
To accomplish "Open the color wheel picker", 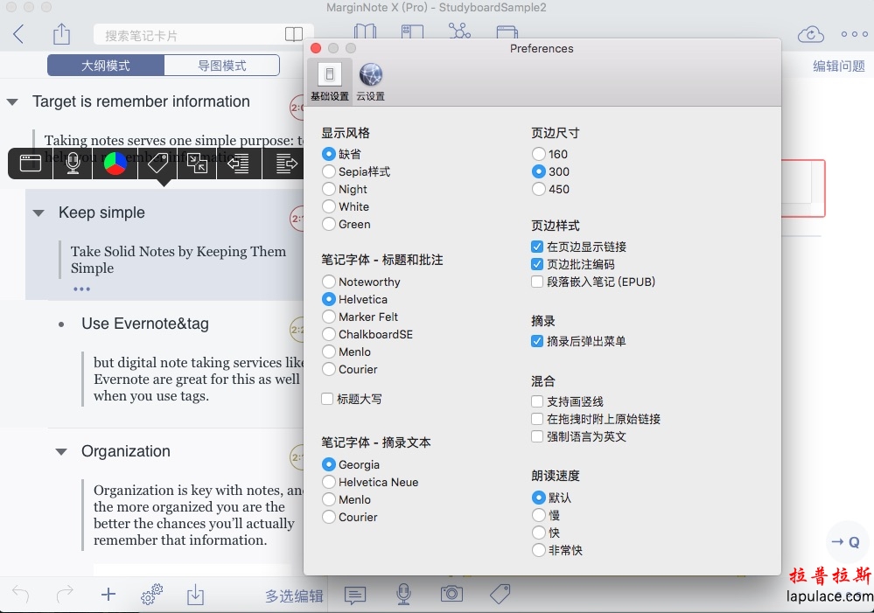I will pyautogui.click(x=115, y=164).
